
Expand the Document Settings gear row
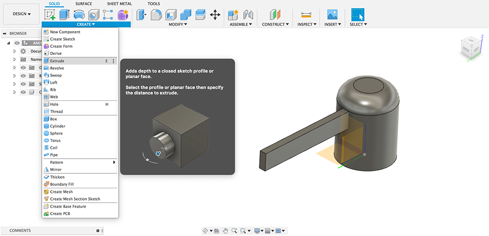click(14, 51)
